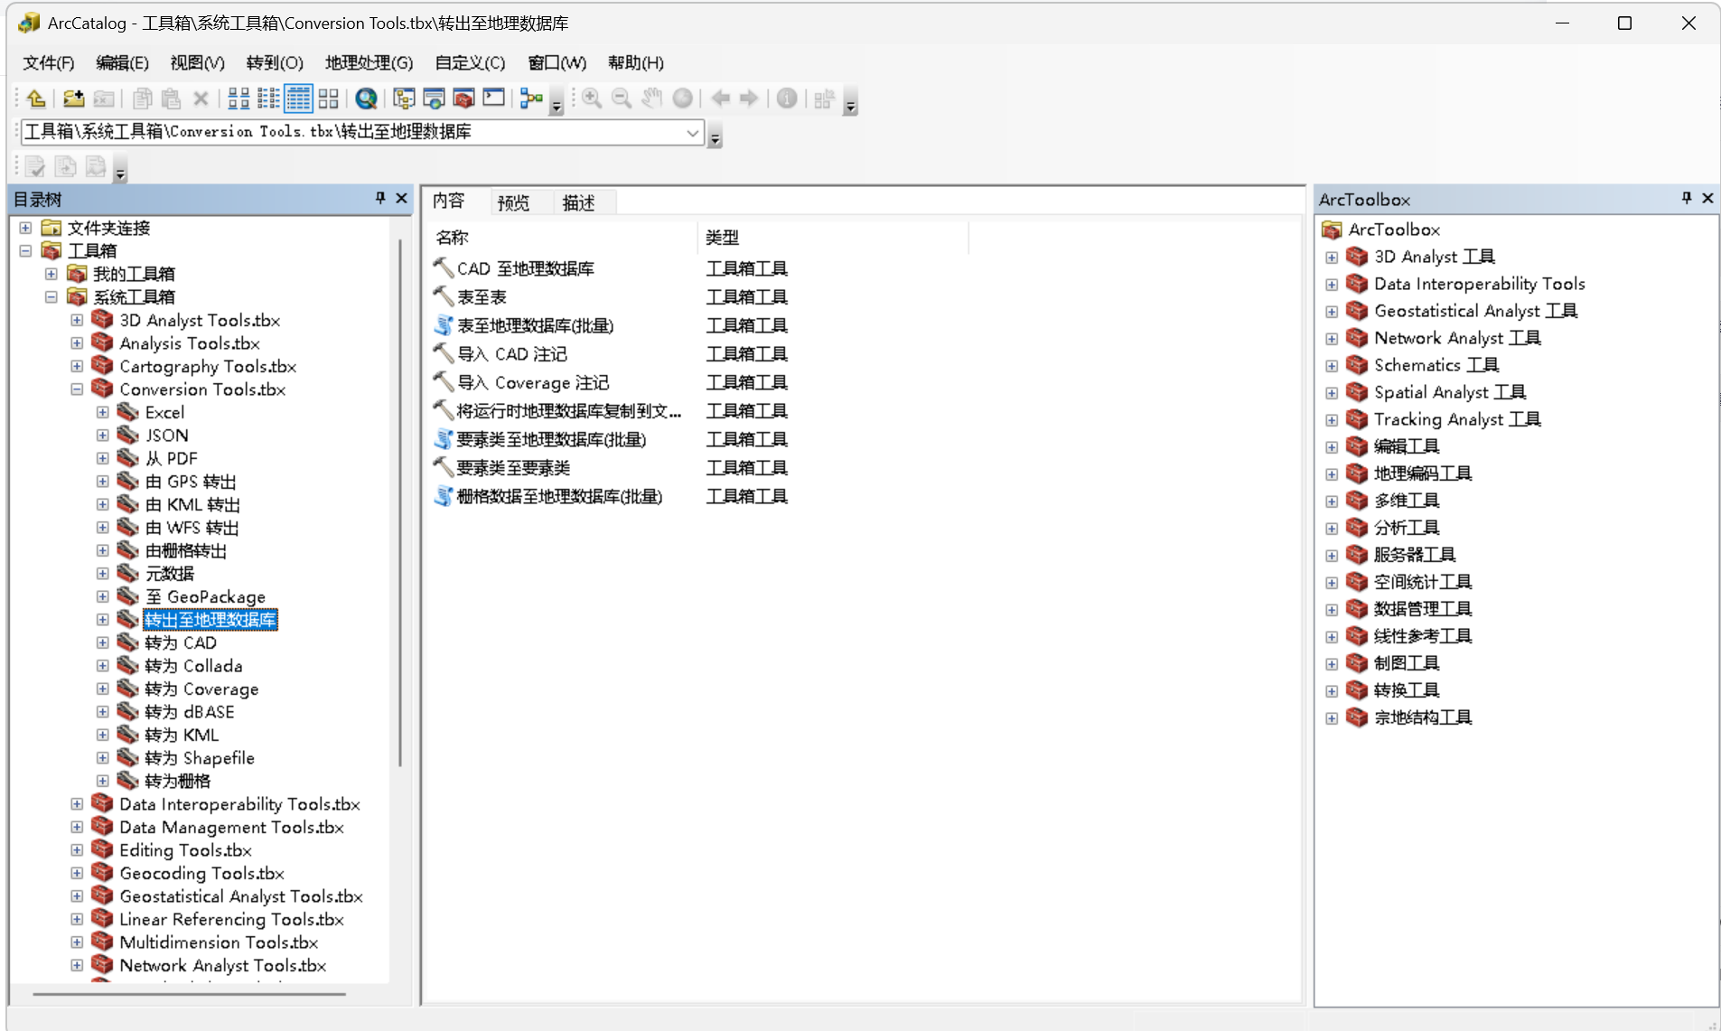This screenshot has height=1031, width=1721.
Task: Expand 转为 Shapefile toolset
Action: click(103, 758)
